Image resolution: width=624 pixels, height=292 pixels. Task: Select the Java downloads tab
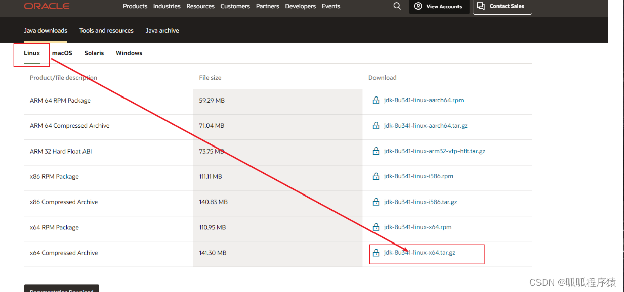46,31
